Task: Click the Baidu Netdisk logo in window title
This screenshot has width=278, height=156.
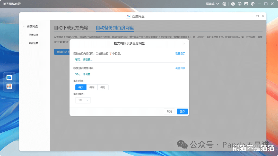Action: (x=128, y=16)
